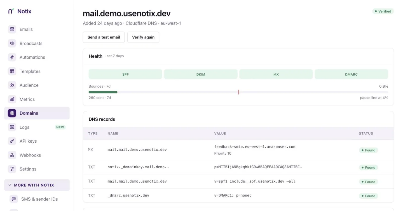Screen dimensions: 403x211
Task: Select the DKIM health pill
Action: click(201, 74)
